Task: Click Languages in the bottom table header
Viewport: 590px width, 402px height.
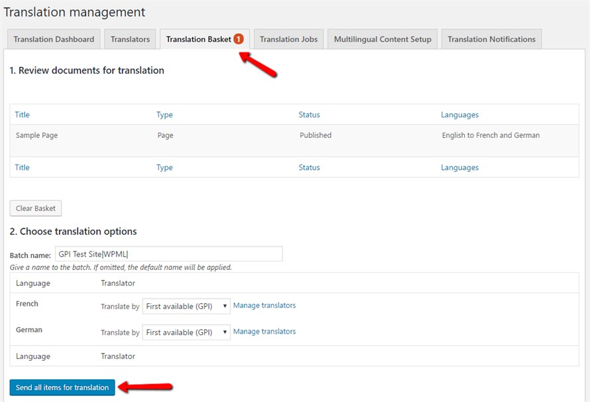Action: pyautogui.click(x=460, y=167)
